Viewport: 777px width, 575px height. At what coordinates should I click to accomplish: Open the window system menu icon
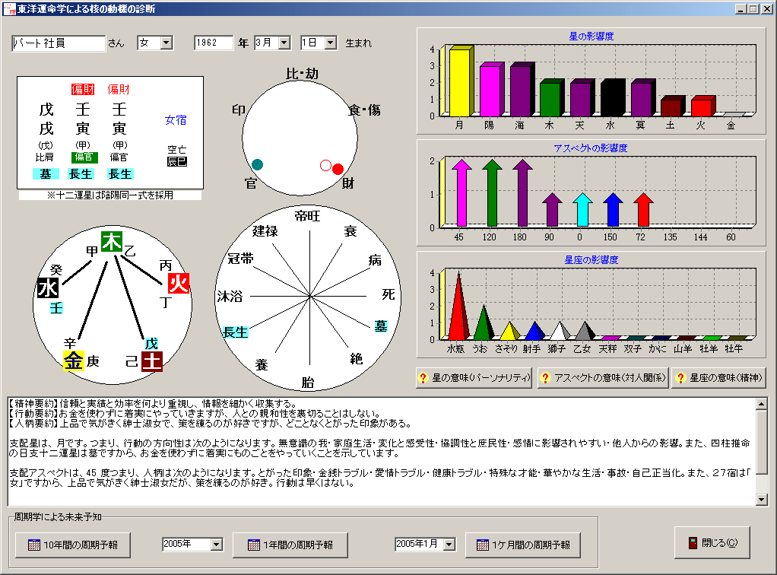(9, 9)
